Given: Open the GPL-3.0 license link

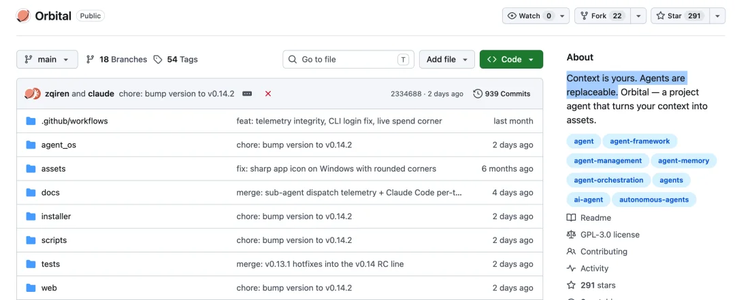Looking at the screenshot, I should point(603,235).
